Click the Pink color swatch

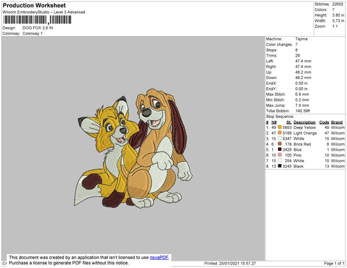(280, 155)
